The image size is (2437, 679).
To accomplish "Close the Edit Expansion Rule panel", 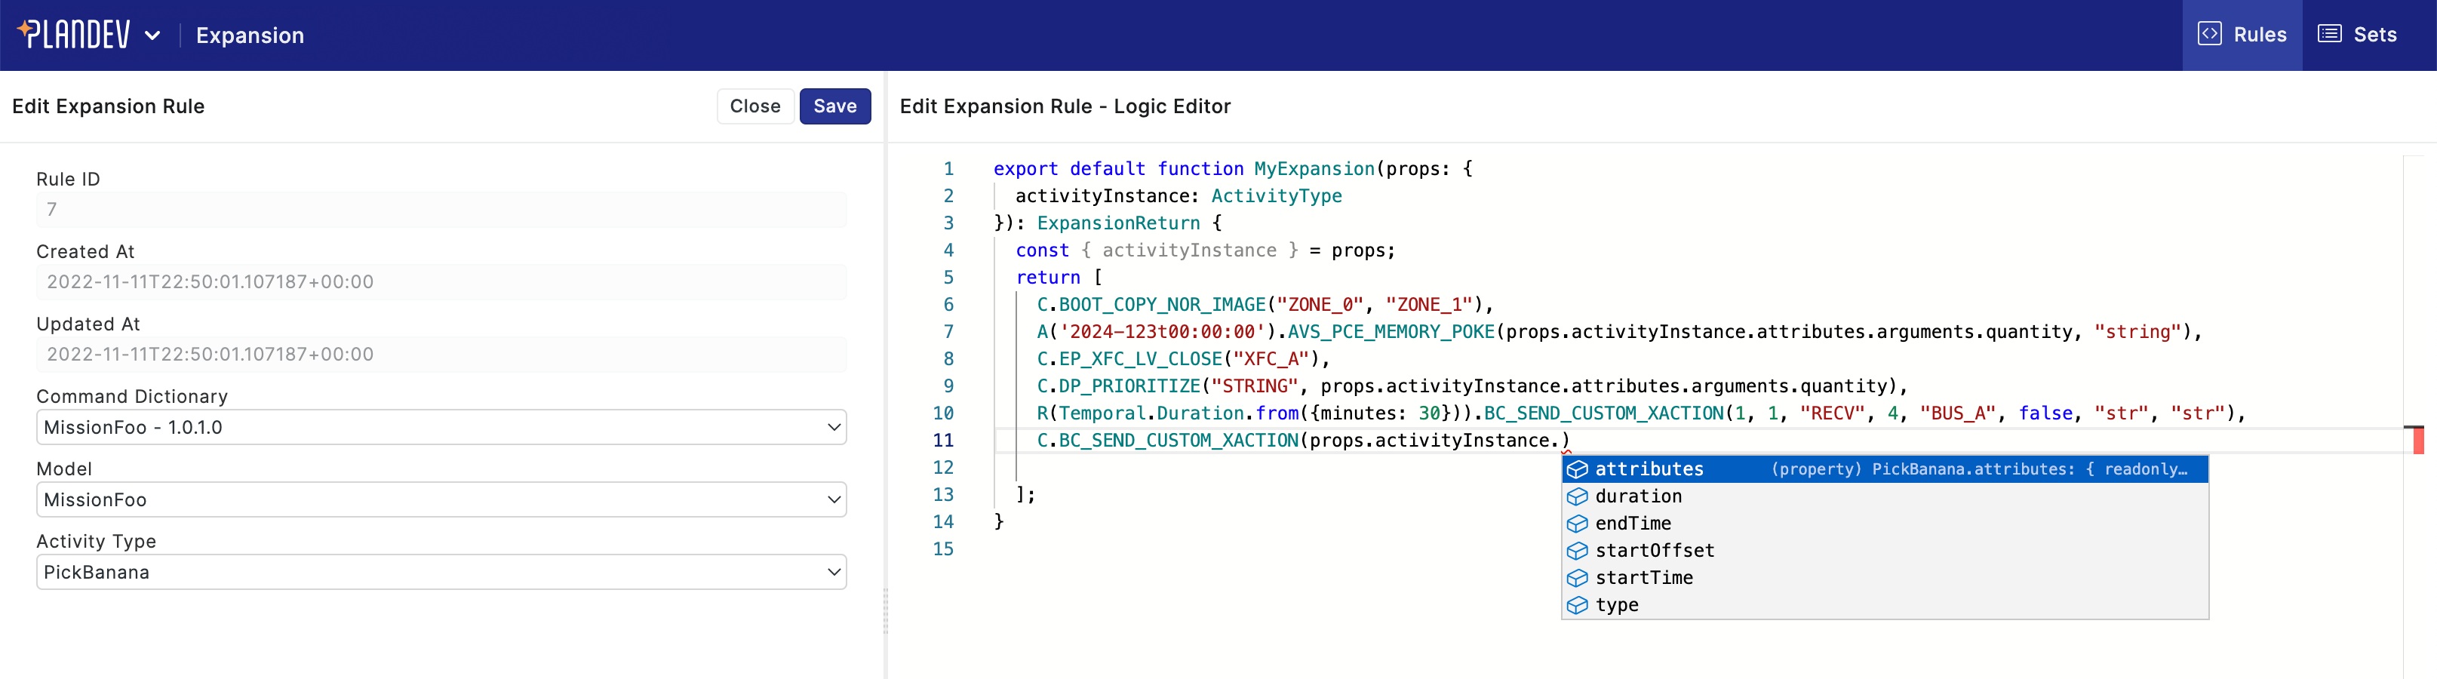I will (755, 106).
